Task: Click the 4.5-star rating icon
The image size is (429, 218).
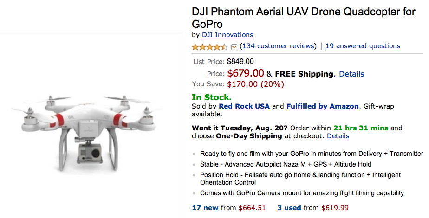Action: 209,46
